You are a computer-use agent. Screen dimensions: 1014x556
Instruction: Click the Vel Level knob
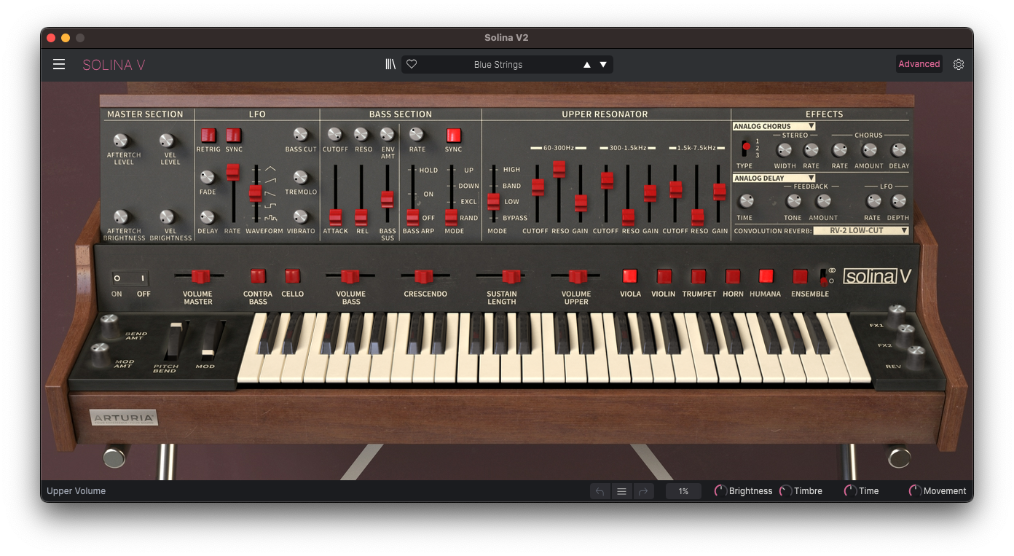167,141
